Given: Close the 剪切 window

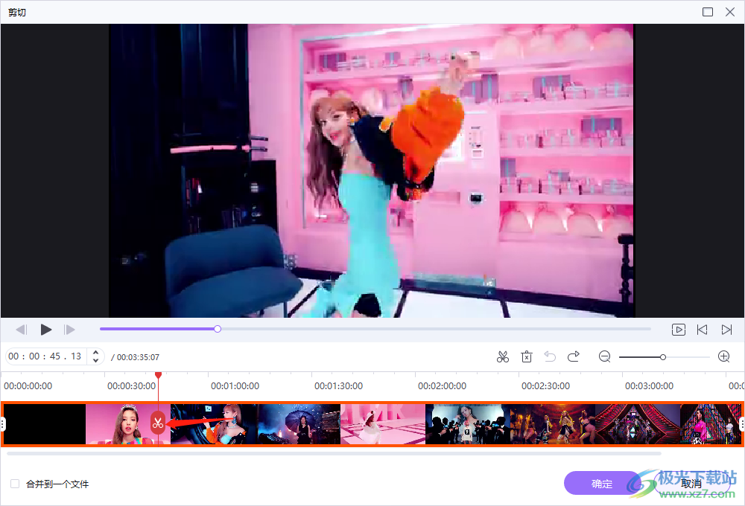Looking at the screenshot, I should click(x=730, y=12).
